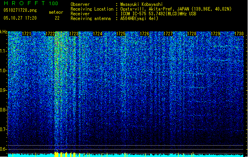Click the ICOM IC-575 receiver text
Screen dimensions: 248x157
[x=158, y=14]
